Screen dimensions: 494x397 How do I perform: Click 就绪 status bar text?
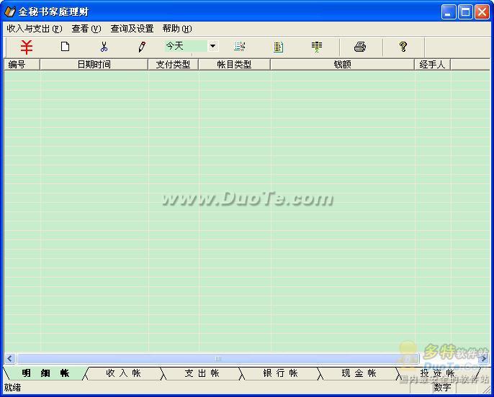pos(13,388)
